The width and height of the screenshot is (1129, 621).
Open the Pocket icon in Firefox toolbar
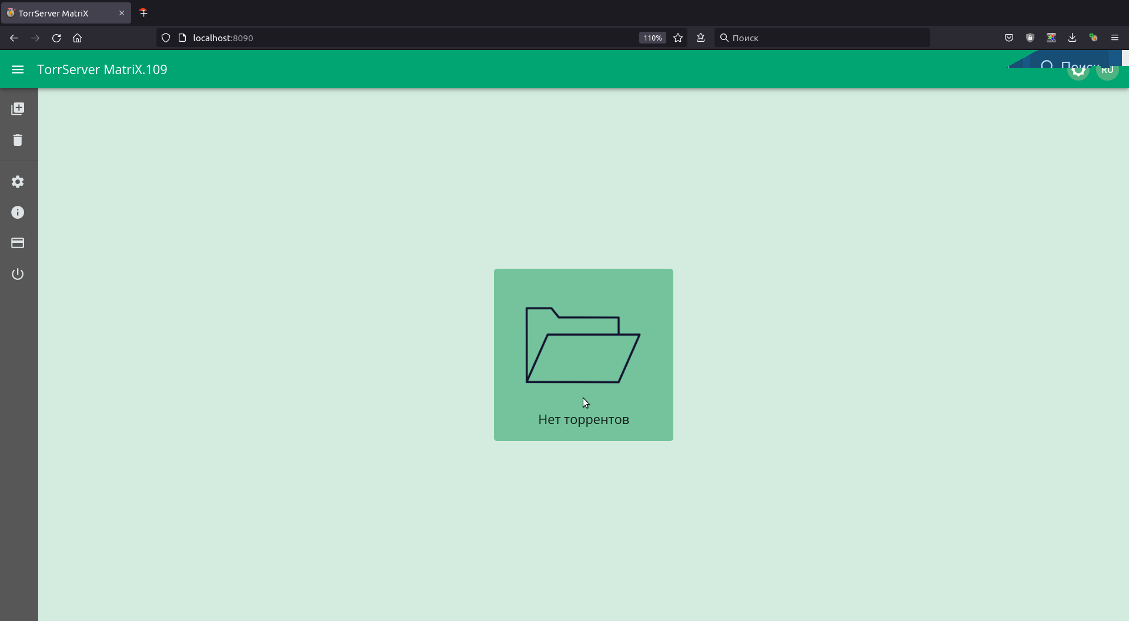(x=1009, y=38)
